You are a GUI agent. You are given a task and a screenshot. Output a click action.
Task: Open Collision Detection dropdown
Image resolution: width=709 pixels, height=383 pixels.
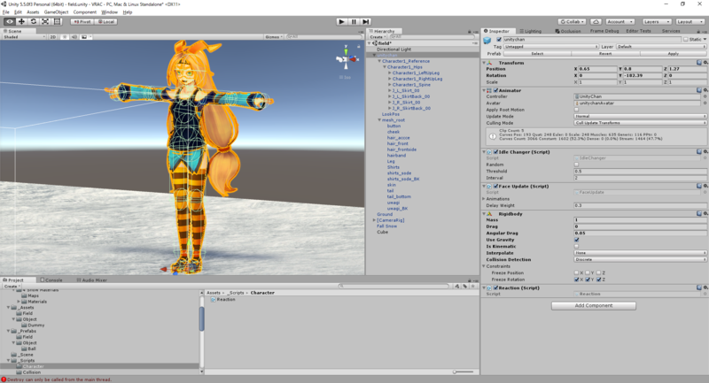coord(640,260)
